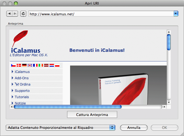Click the 'Benvenuti in iCalamus!' heading
Viewport: 184px width, 136px height.
pos(97,50)
